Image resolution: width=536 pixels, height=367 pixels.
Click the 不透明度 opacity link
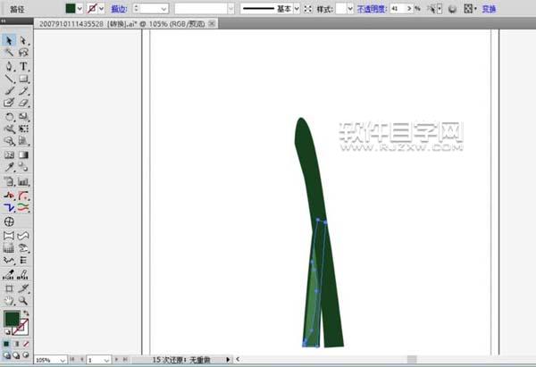point(372,9)
